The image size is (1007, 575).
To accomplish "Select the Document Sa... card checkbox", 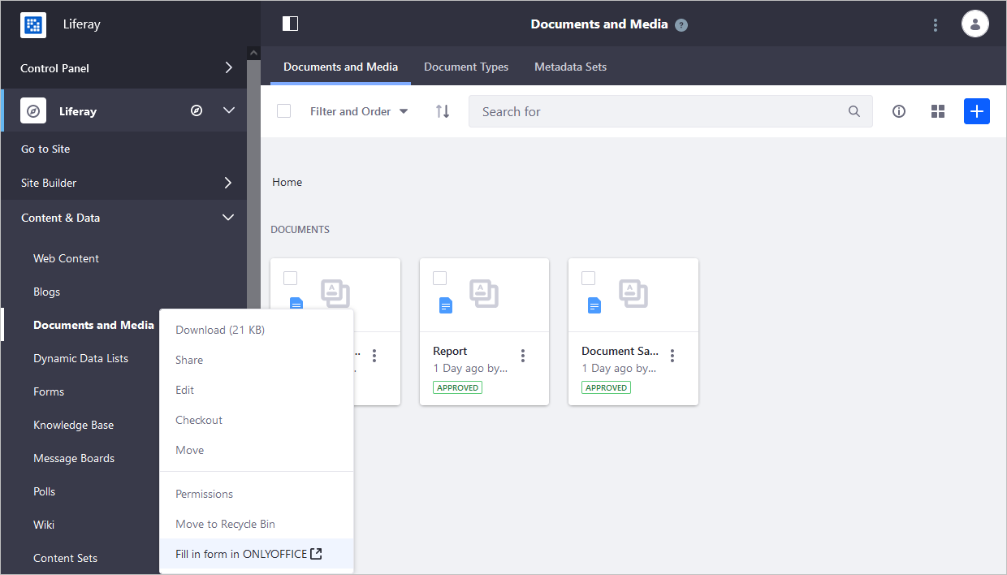I will [x=588, y=279].
